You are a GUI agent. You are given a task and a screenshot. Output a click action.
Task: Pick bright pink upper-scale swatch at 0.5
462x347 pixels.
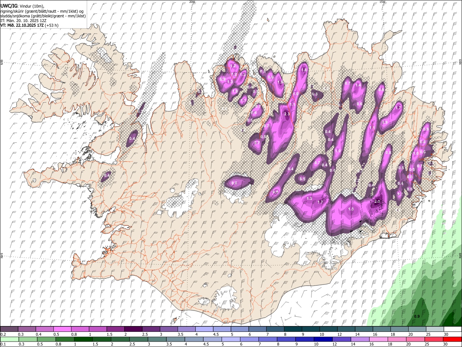click(62, 329)
